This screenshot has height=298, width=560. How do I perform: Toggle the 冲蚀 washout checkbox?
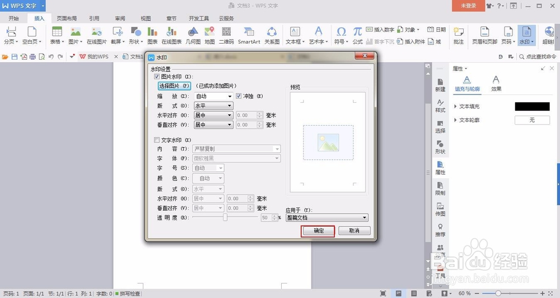(239, 96)
